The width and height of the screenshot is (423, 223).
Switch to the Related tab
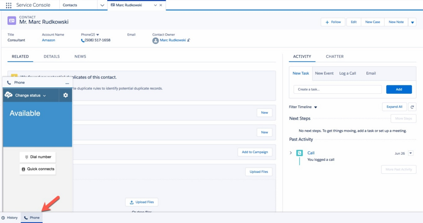click(20, 56)
